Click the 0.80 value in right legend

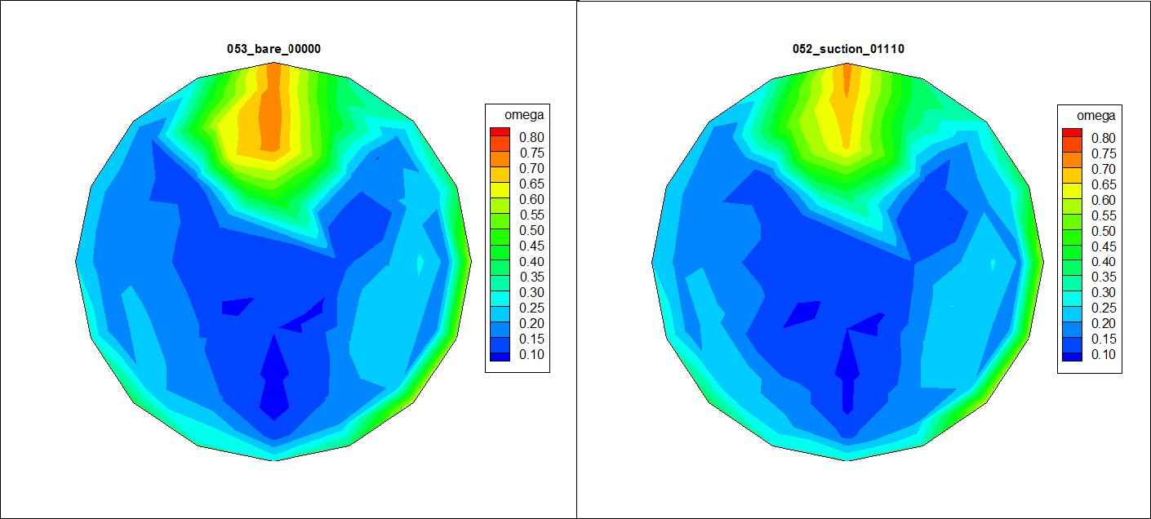(x=1104, y=138)
